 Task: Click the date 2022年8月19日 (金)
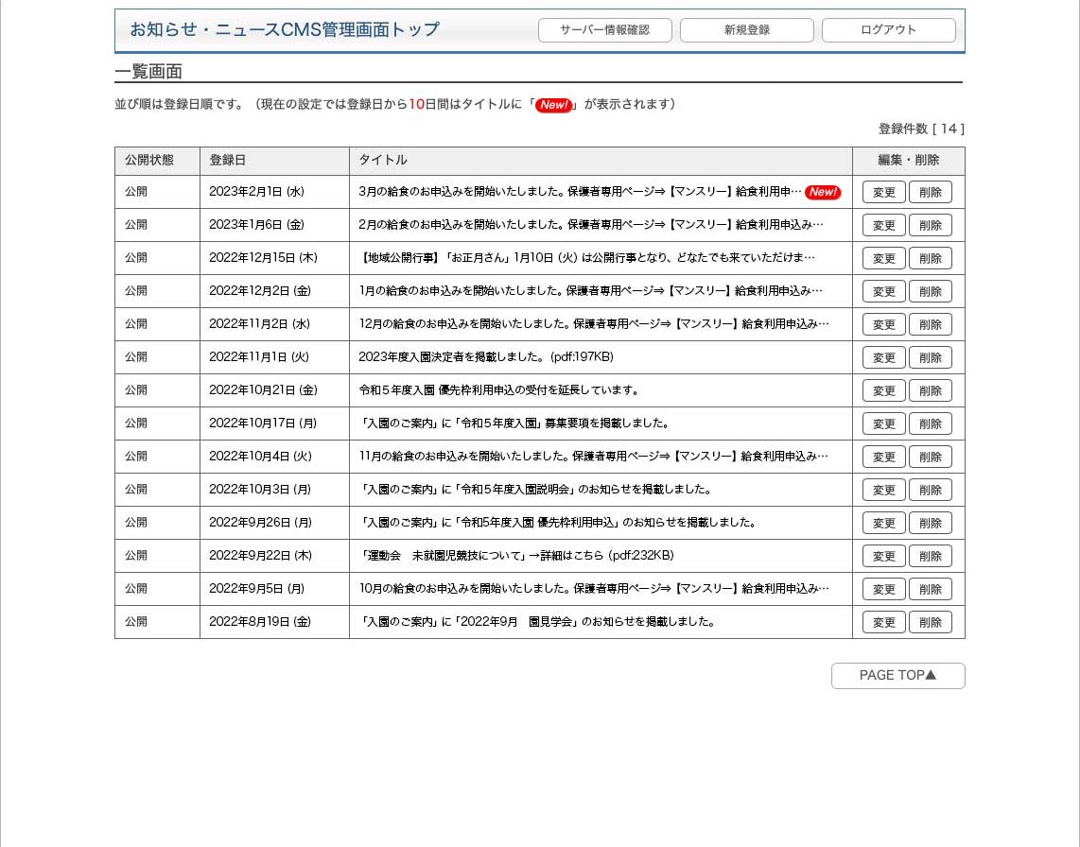pyautogui.click(x=260, y=621)
